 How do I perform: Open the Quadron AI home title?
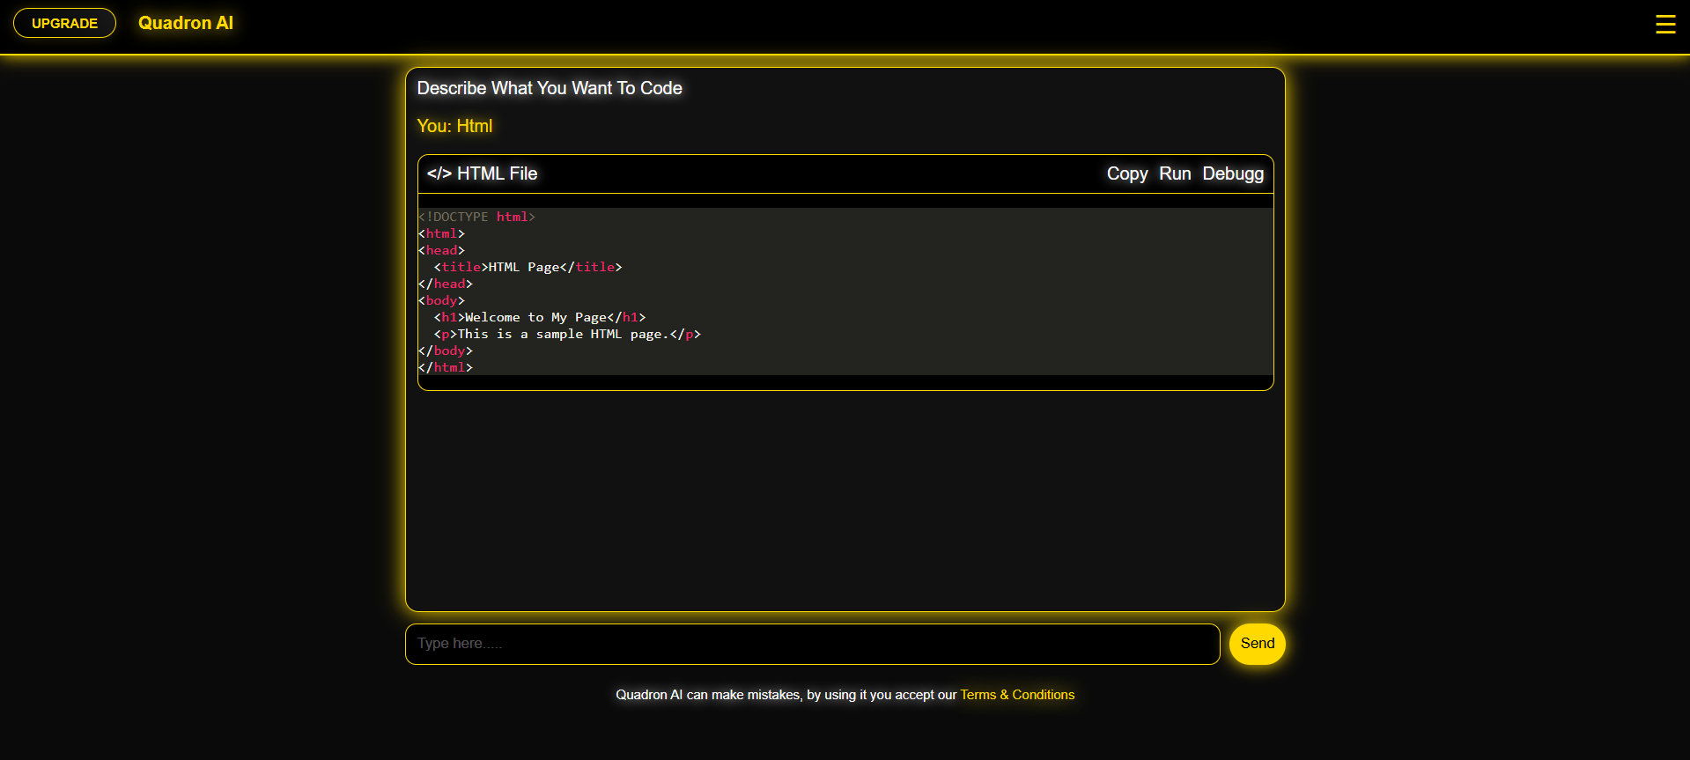pyautogui.click(x=186, y=23)
